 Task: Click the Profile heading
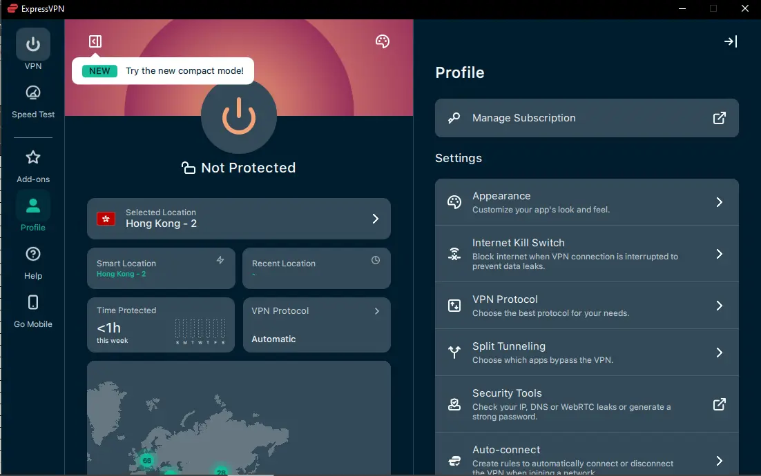tap(460, 72)
